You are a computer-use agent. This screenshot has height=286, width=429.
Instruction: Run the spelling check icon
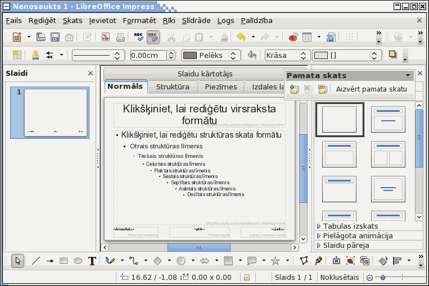(139, 37)
